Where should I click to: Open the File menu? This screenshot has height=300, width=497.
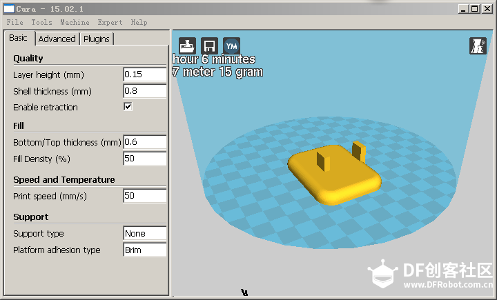[14, 22]
